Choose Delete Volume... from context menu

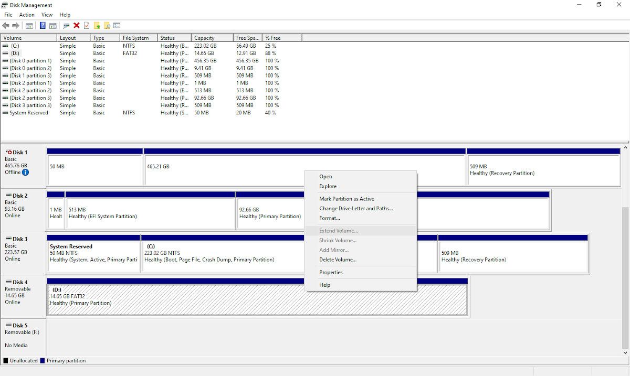pos(338,260)
